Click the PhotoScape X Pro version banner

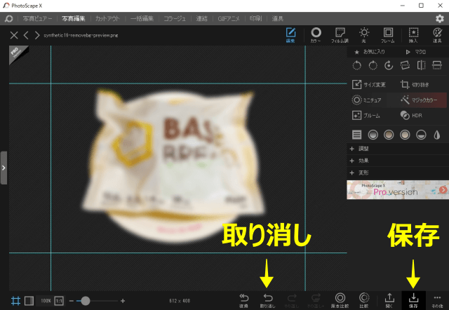click(x=398, y=189)
